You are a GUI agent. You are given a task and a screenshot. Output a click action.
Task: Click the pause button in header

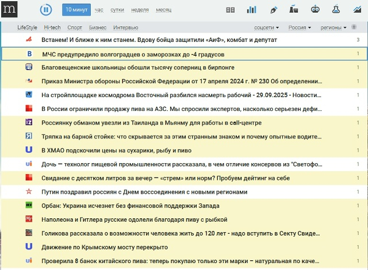click(x=46, y=10)
